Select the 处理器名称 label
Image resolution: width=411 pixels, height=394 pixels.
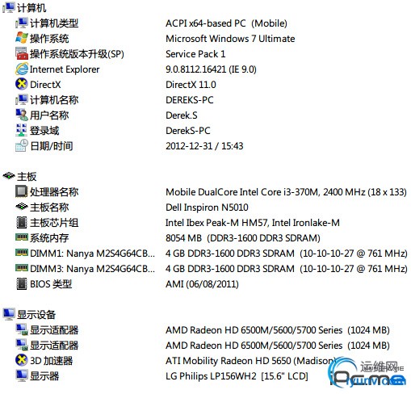coord(54,192)
